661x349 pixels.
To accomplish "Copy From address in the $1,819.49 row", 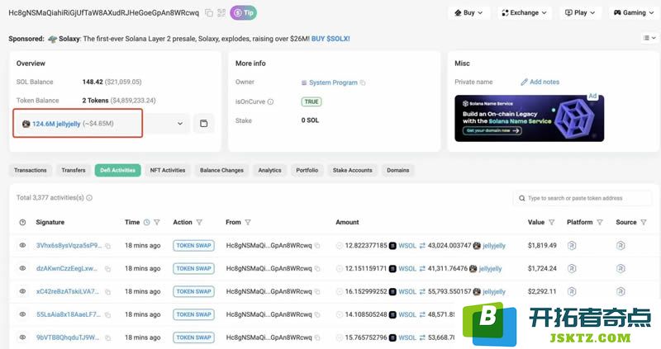I will point(317,246).
